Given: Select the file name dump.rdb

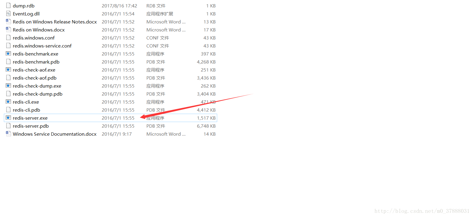Looking at the screenshot, I should click(x=24, y=6).
